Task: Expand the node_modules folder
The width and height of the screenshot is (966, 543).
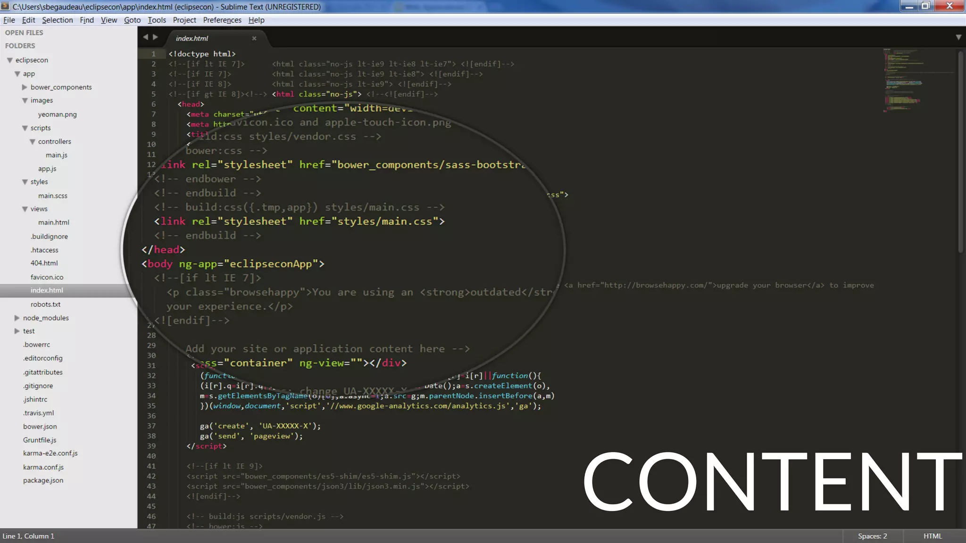Action: pyautogui.click(x=17, y=318)
